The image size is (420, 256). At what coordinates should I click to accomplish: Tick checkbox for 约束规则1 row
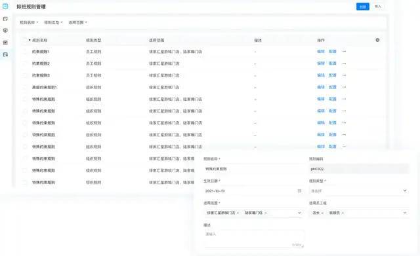click(x=25, y=52)
